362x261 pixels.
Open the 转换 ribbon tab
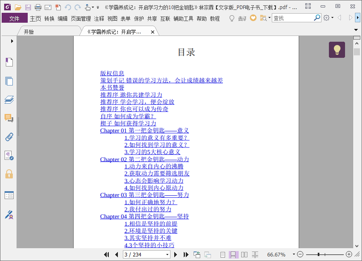click(49, 19)
